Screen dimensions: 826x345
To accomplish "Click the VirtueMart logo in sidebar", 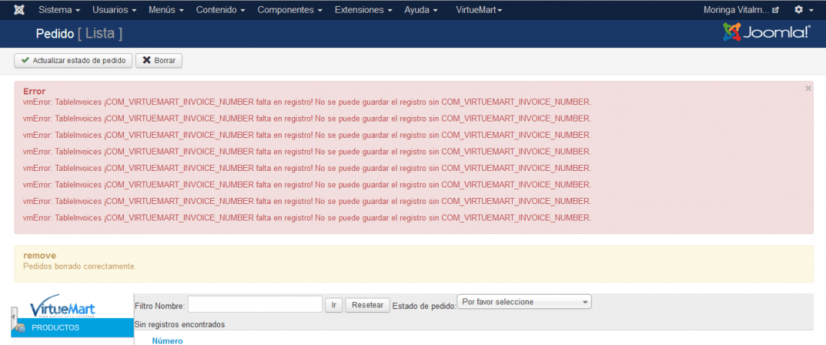I will 62,307.
